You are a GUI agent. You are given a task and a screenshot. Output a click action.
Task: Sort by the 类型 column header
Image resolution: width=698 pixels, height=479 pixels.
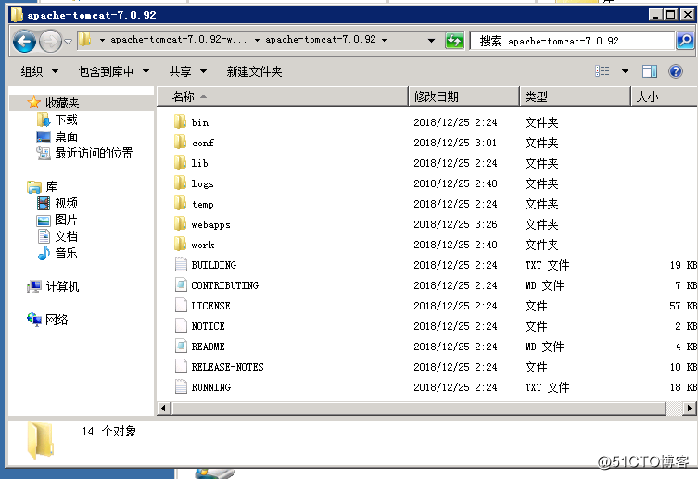[x=575, y=96]
